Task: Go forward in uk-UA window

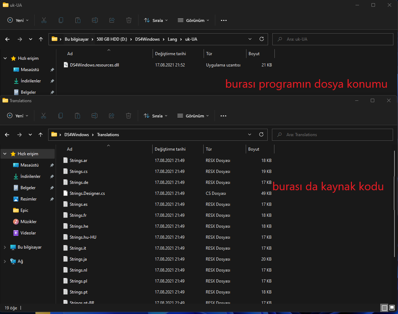Action: coord(19,39)
